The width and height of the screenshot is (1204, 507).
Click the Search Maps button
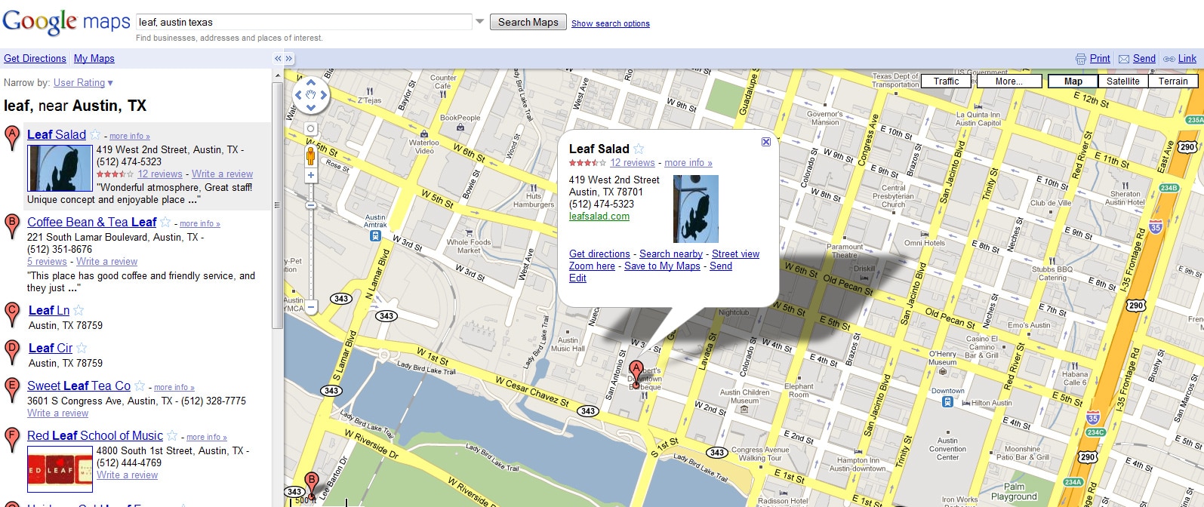[528, 22]
